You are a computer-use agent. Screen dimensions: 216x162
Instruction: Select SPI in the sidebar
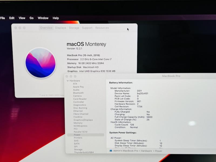[76, 147]
